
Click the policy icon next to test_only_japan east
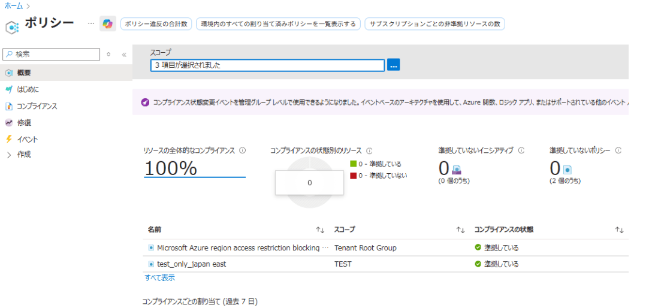pos(151,264)
